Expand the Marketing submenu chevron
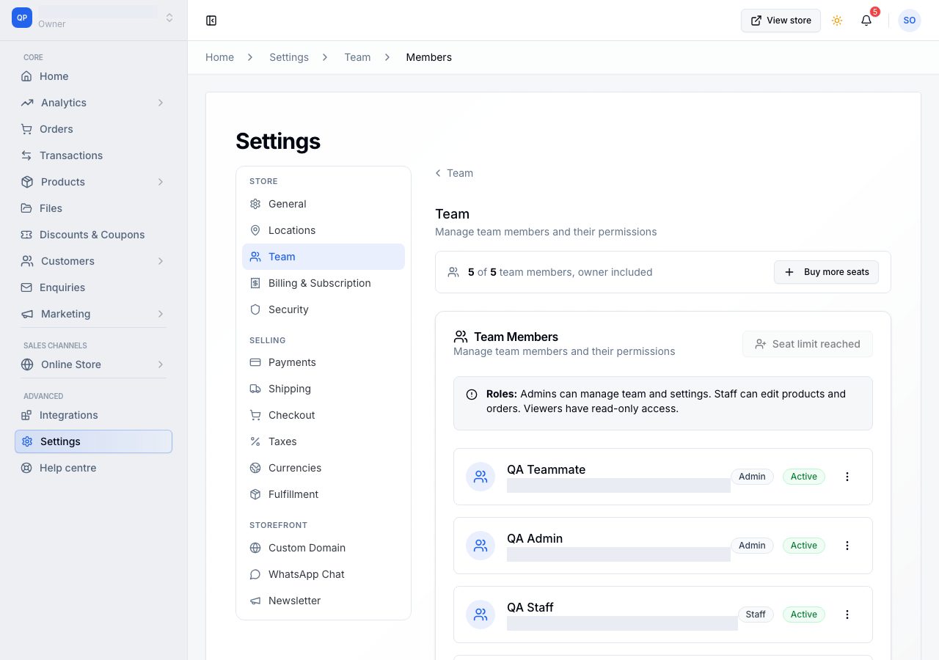 (161, 314)
